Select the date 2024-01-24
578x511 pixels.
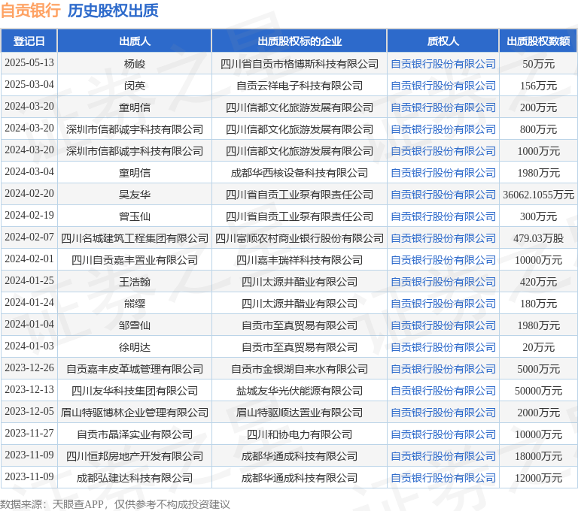(29, 302)
